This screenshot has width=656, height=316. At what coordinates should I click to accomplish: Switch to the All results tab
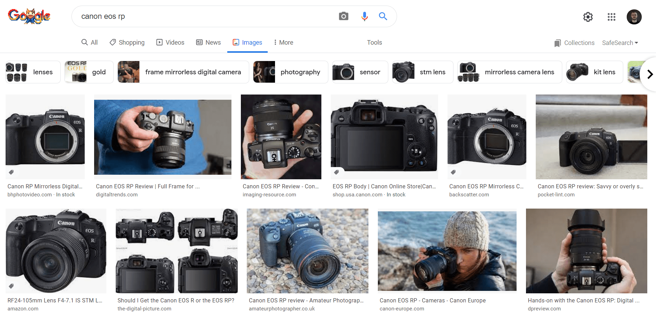(90, 42)
